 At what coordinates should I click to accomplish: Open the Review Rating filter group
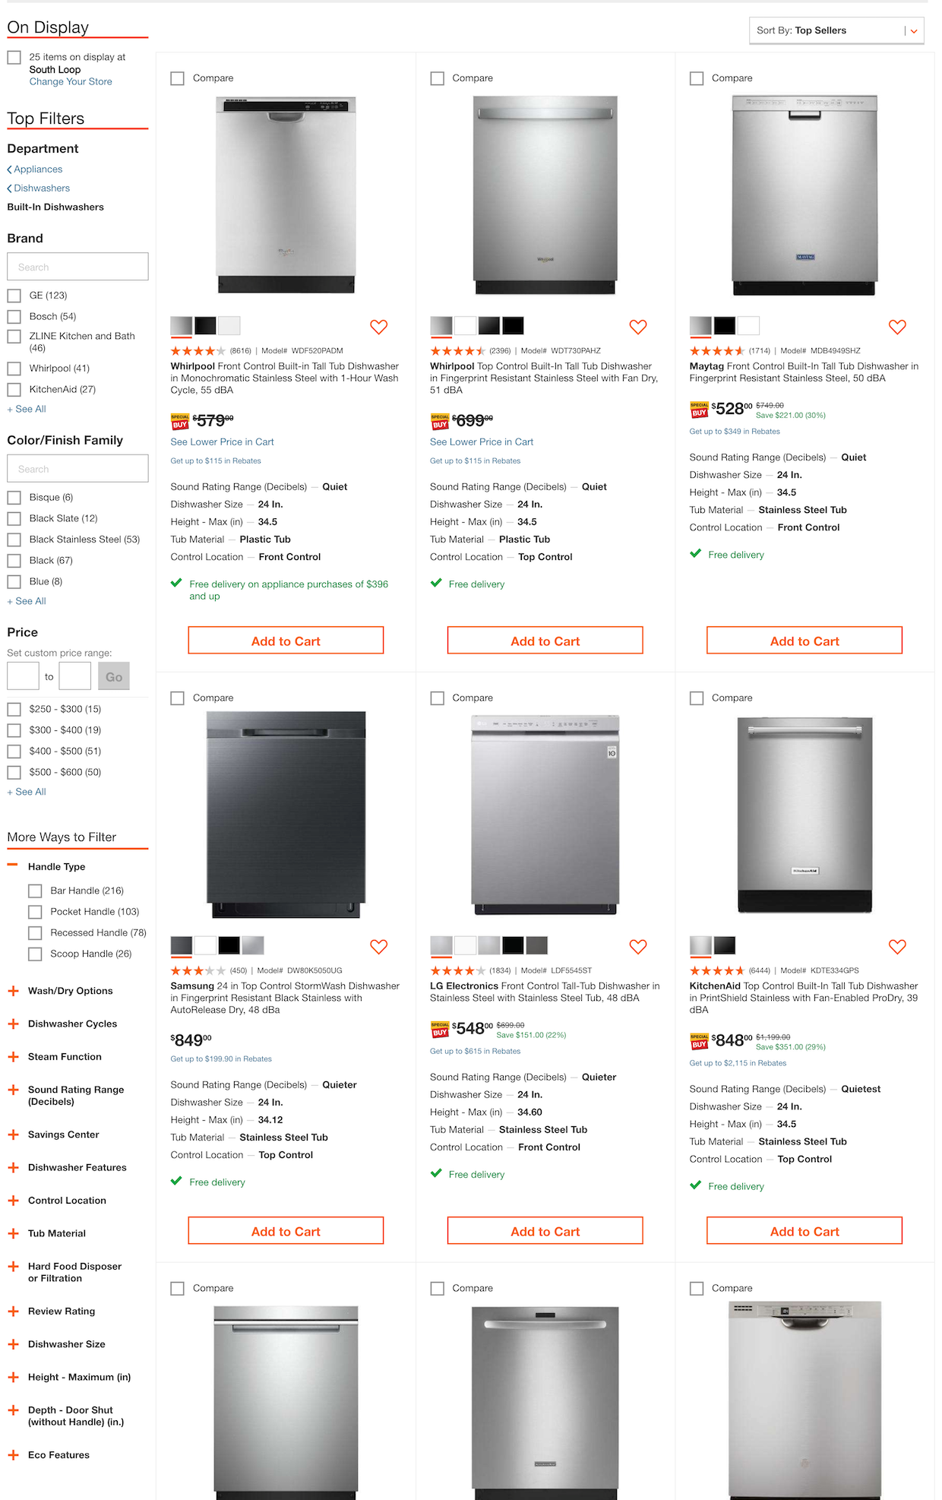coord(13,1311)
